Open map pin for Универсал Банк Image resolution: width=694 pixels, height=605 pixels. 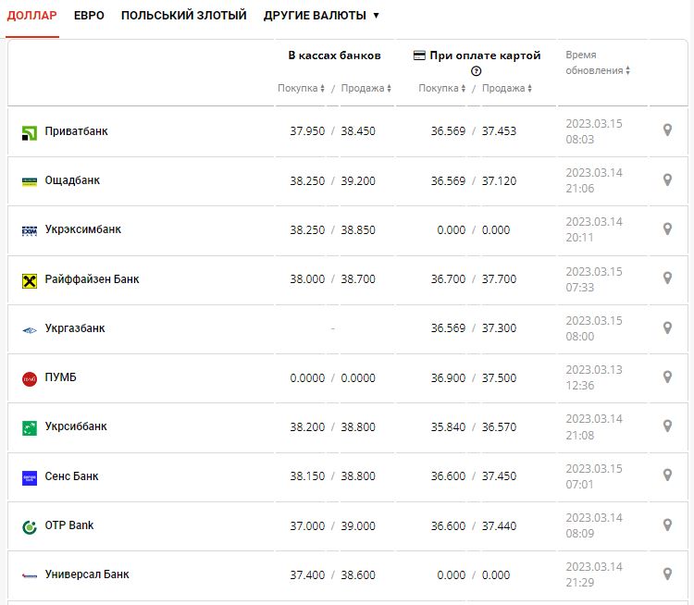point(667,574)
